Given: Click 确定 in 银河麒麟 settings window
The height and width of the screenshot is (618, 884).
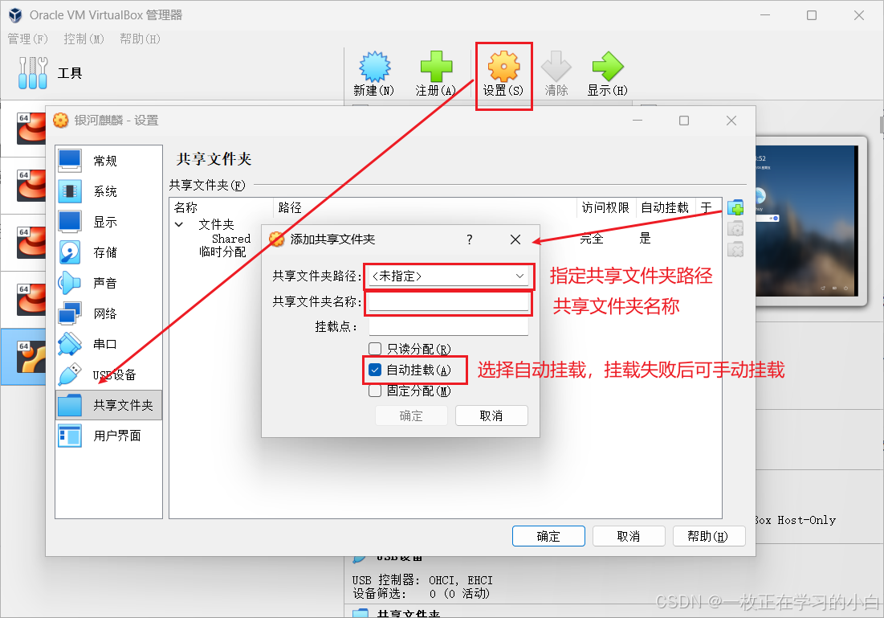Looking at the screenshot, I should click(x=548, y=536).
